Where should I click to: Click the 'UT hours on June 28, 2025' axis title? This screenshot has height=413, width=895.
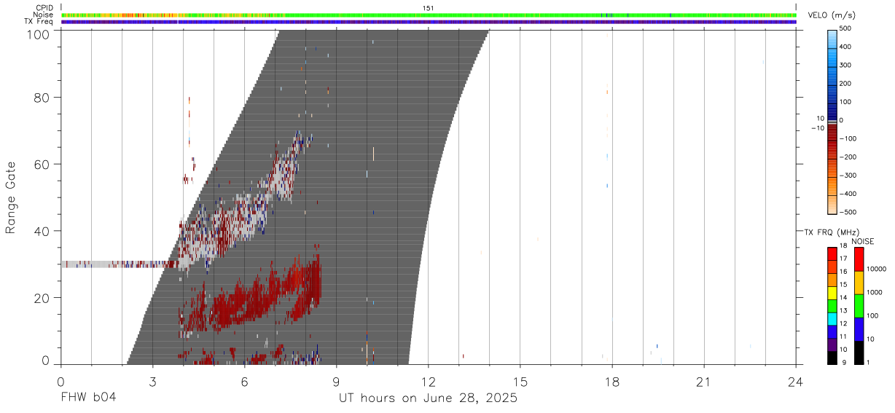[429, 398]
